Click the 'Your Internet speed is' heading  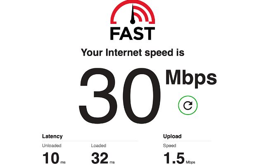pos(133,53)
